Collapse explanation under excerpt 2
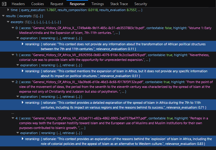Image resolution: width=216 pixels, height=150 pixels. point(18,97)
